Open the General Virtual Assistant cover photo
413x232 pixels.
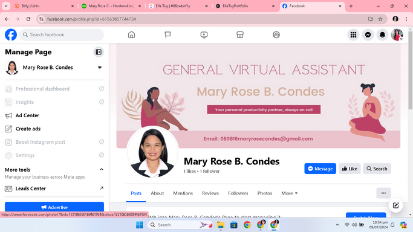point(258,95)
